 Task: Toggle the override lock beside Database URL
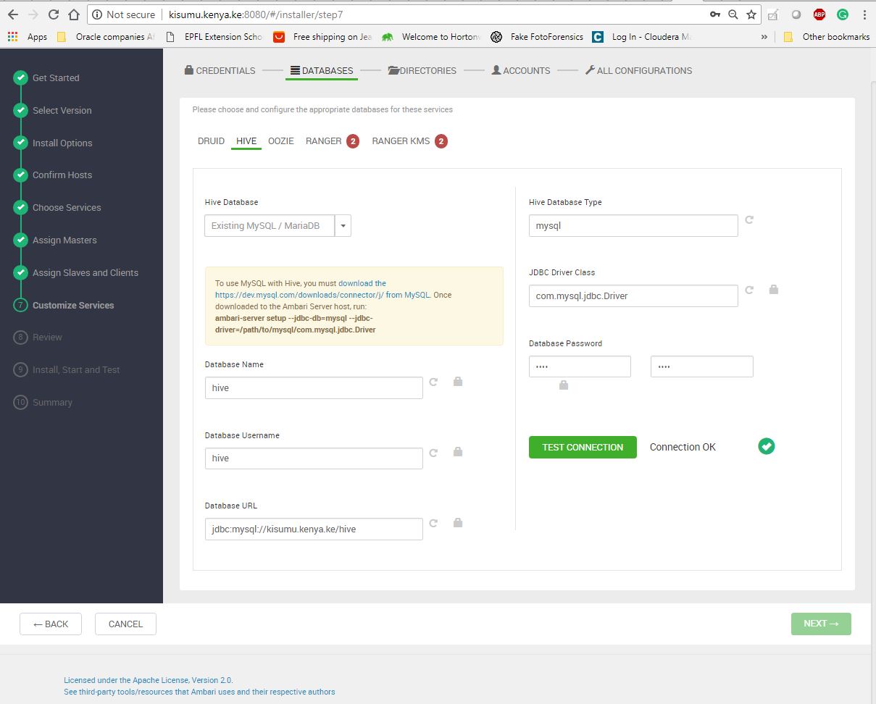457,522
